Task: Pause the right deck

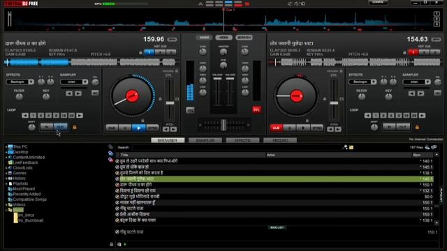Action: tap(290, 128)
